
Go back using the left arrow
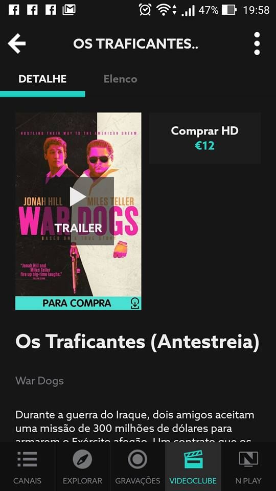[x=16, y=43]
